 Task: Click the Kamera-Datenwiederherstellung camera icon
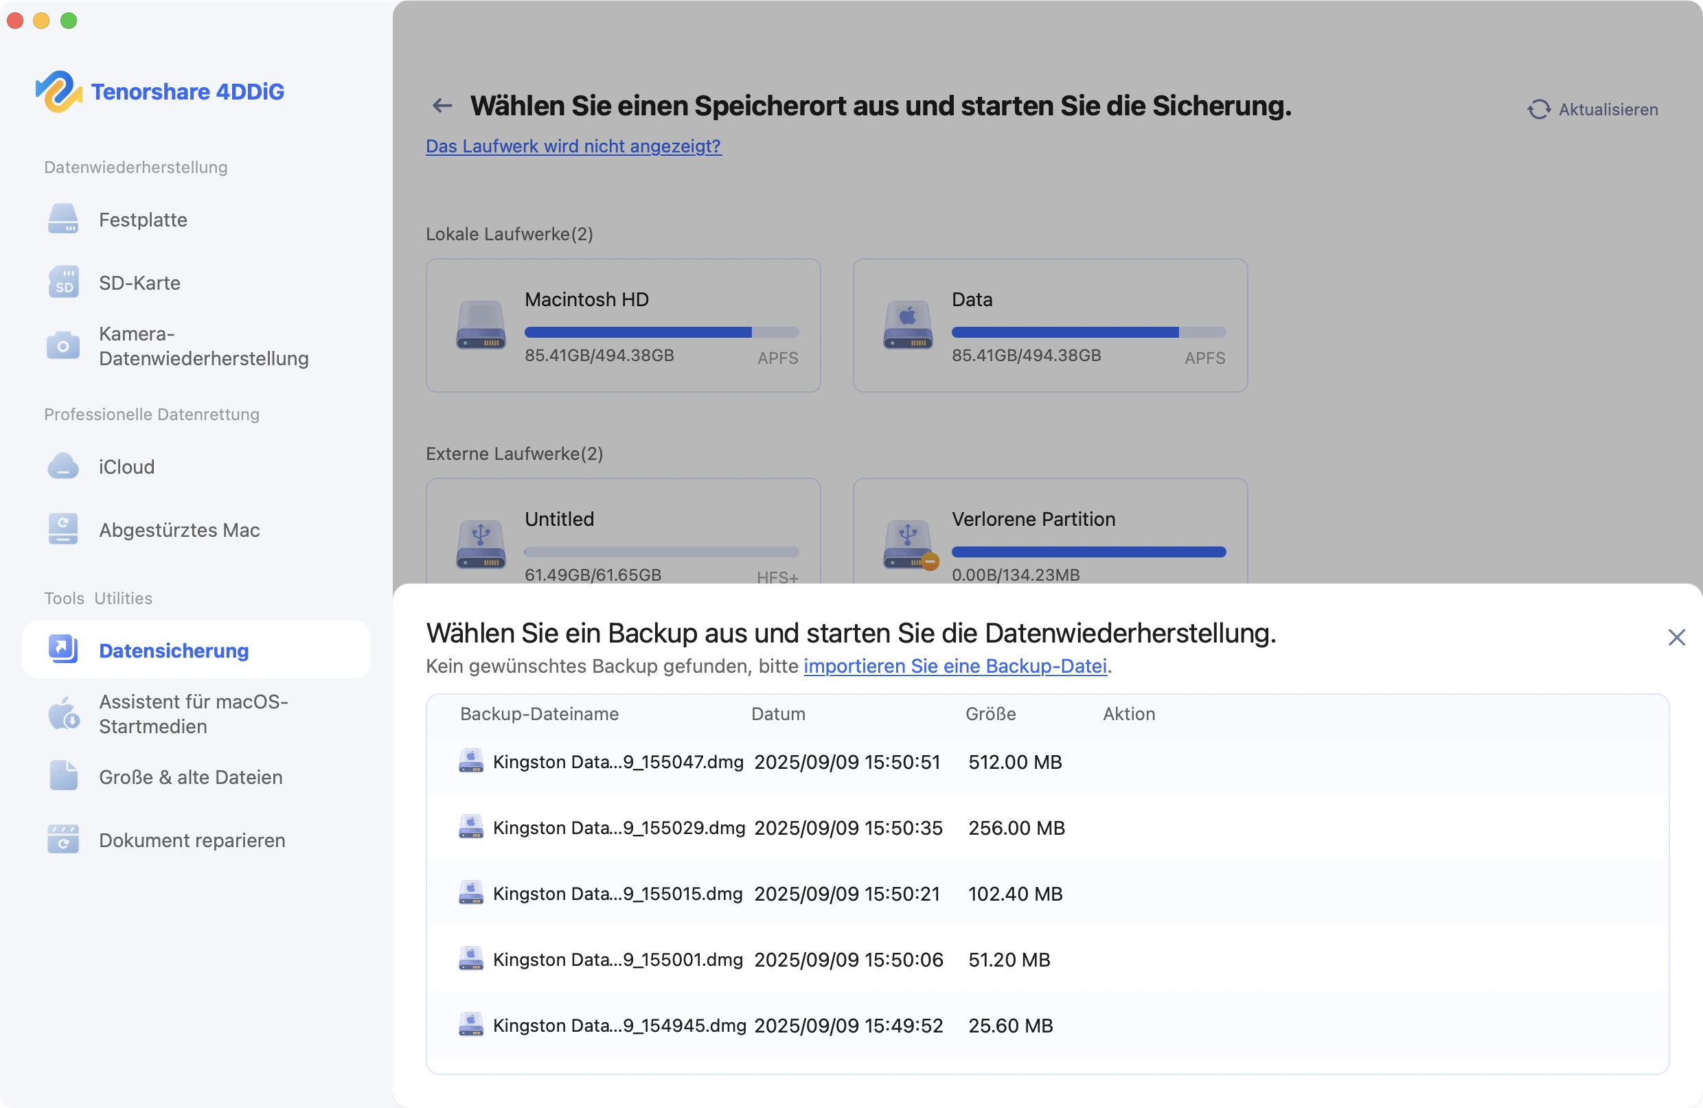click(63, 345)
